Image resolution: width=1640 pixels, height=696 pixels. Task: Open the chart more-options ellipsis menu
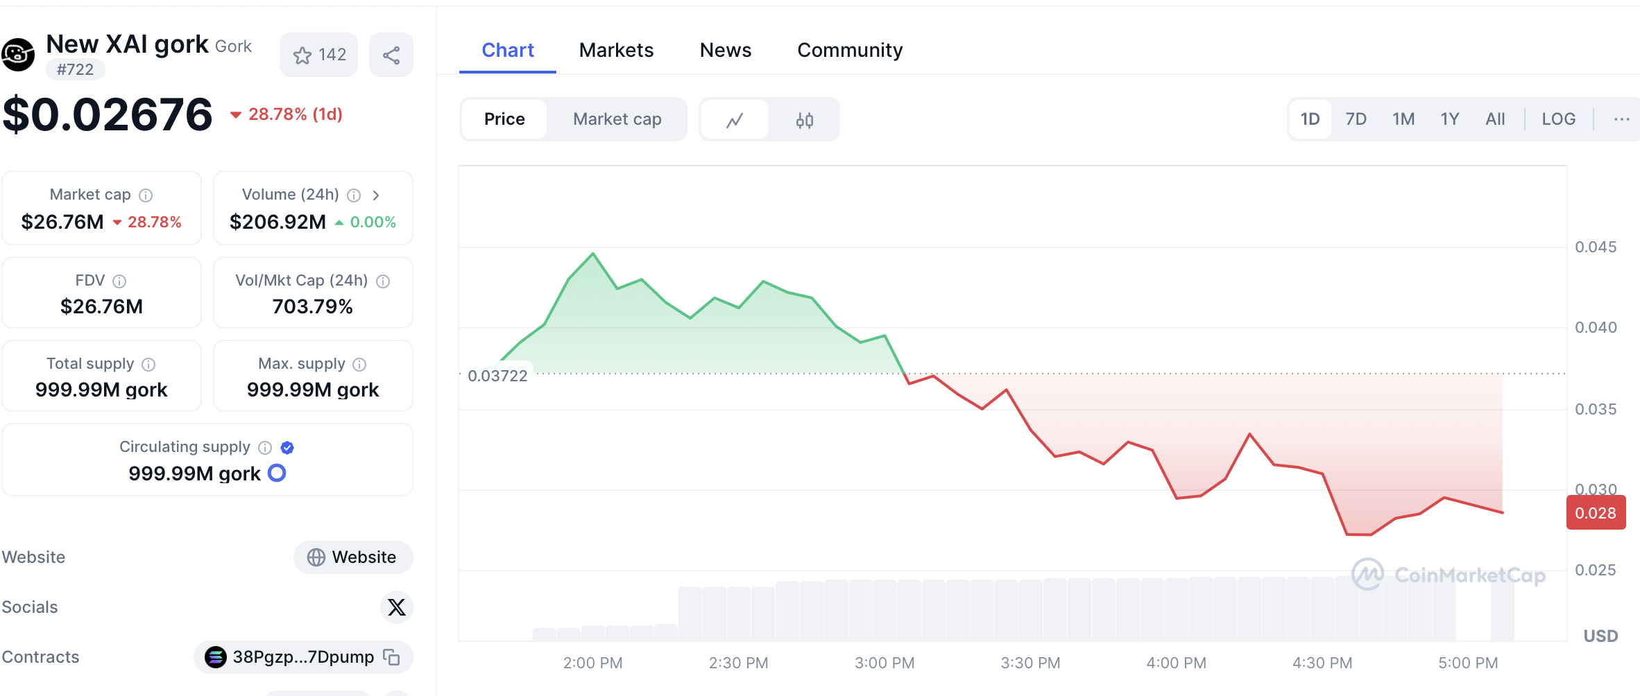1621,119
